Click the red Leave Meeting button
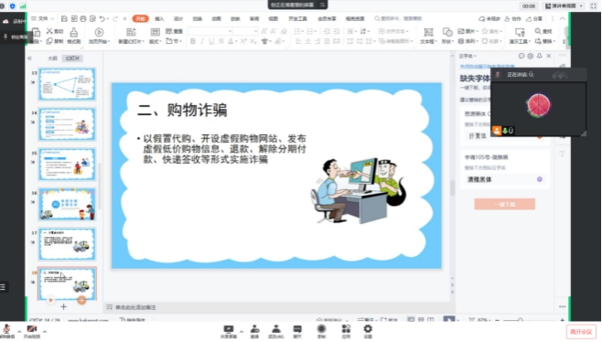The image size is (602, 342). 581,332
